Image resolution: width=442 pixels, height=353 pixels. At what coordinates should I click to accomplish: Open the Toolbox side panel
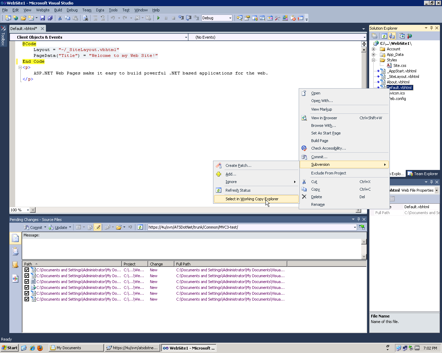(x=3, y=36)
